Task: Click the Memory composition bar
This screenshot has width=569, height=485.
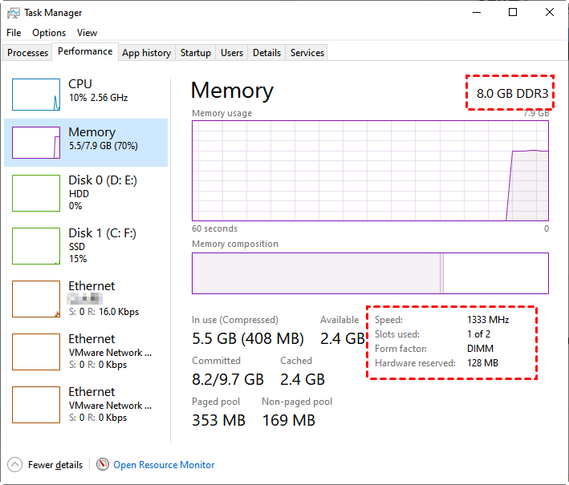Action: click(x=370, y=273)
